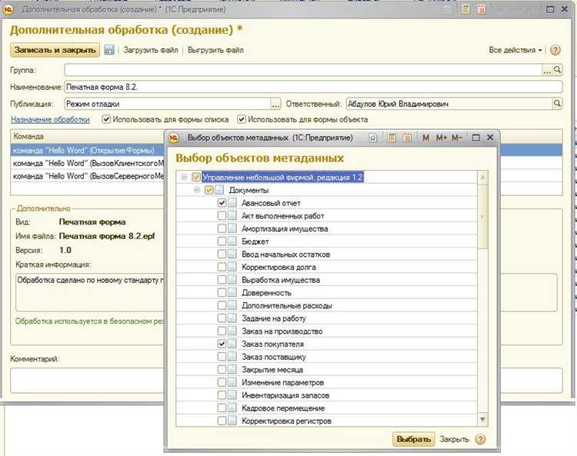
Task: Open help via question icon in main toolbar
Action: click(555, 50)
